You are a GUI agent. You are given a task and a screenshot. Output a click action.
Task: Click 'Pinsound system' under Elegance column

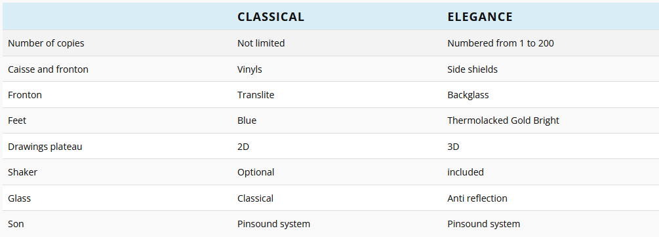484,223
